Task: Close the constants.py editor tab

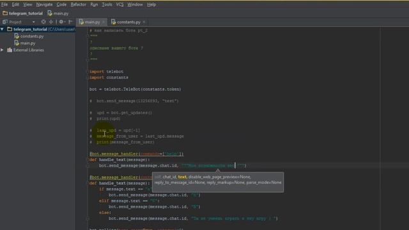Action: 144,22
